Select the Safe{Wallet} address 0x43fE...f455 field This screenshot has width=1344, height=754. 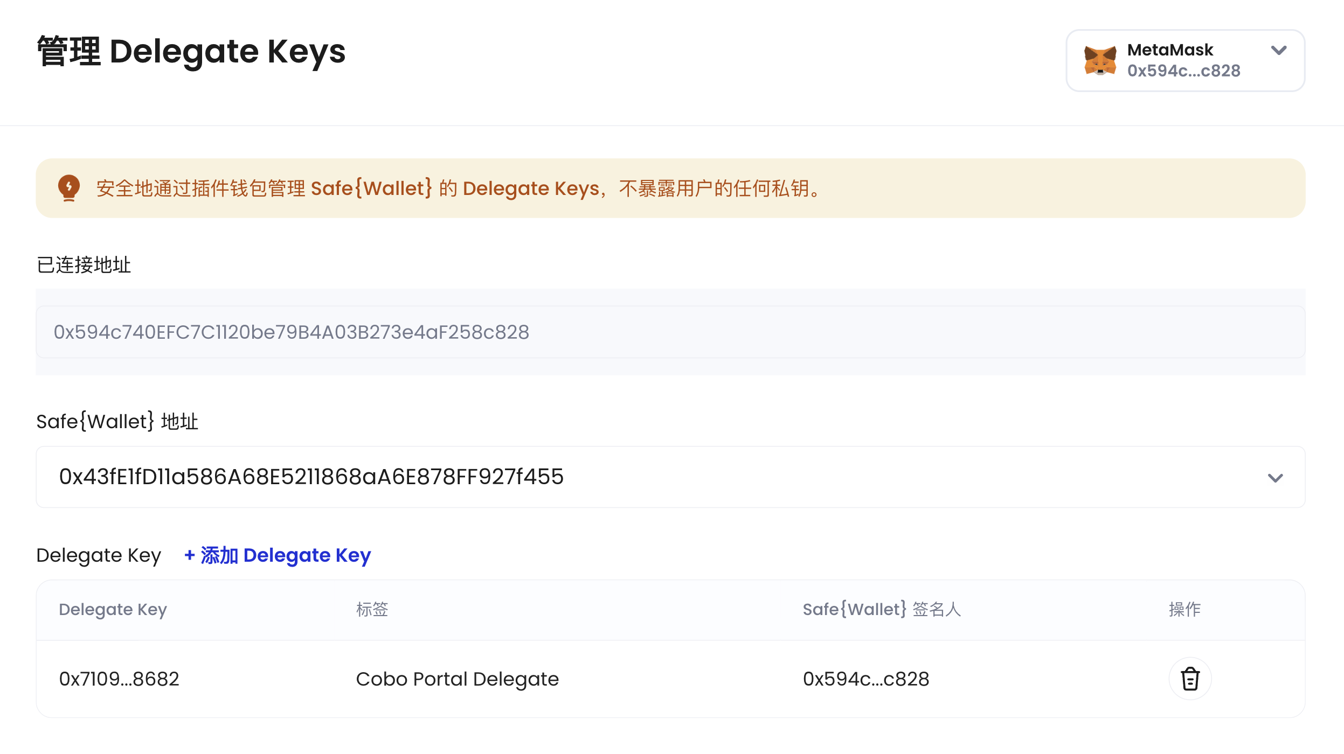(670, 477)
